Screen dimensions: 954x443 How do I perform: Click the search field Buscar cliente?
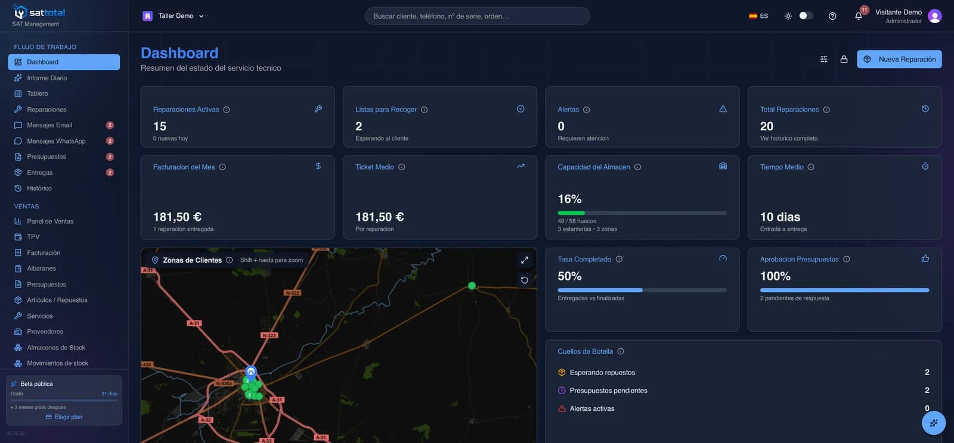pyautogui.click(x=477, y=16)
